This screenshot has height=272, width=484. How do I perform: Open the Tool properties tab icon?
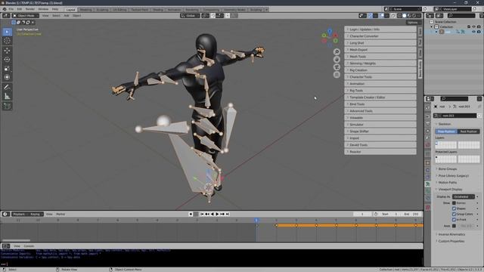click(x=427, y=107)
